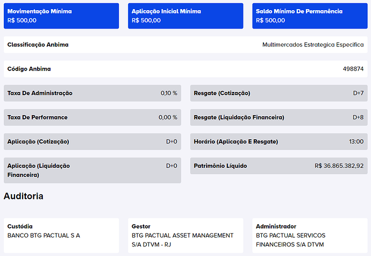This screenshot has width=371, height=256.
Task: Select the Aplicação (Cotização) row
Action: 92,141
